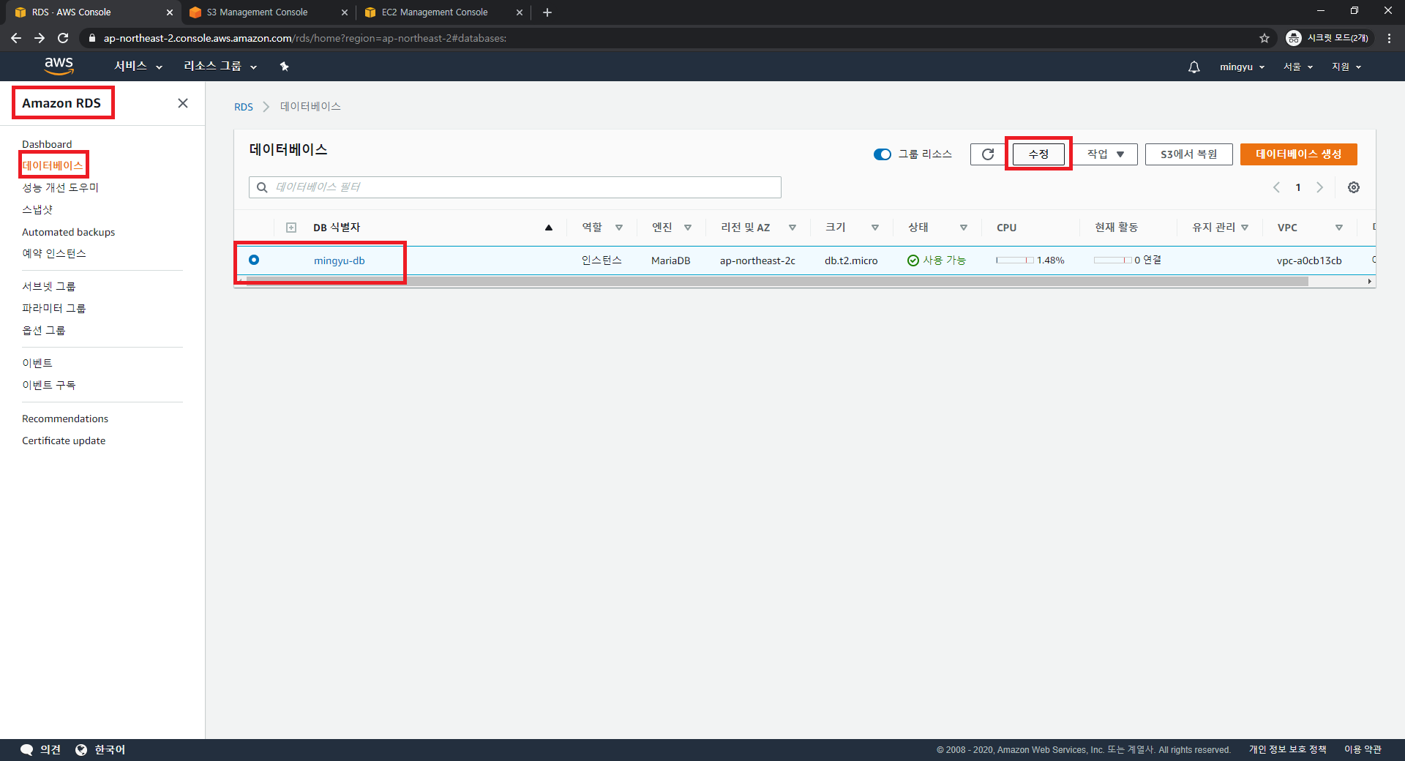Click RDS breadcrumb link
The width and height of the screenshot is (1405, 761).
pyautogui.click(x=244, y=107)
